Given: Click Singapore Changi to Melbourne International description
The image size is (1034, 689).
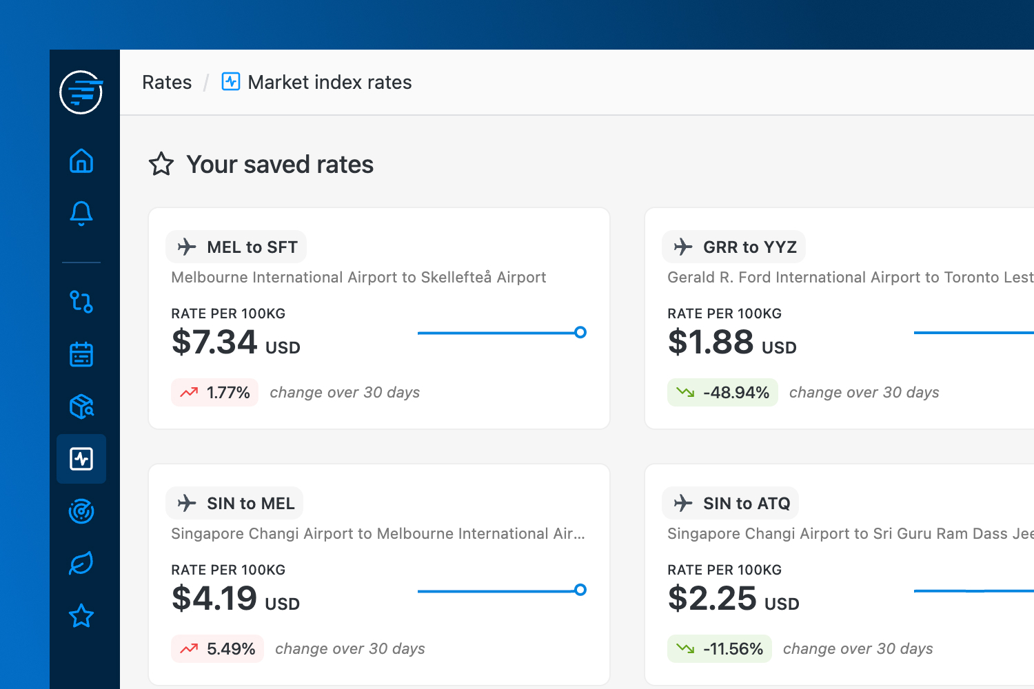Looking at the screenshot, I should 378,533.
